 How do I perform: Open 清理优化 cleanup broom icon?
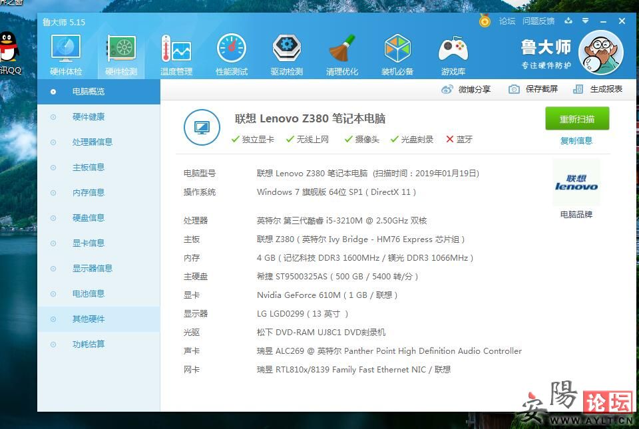(x=342, y=55)
